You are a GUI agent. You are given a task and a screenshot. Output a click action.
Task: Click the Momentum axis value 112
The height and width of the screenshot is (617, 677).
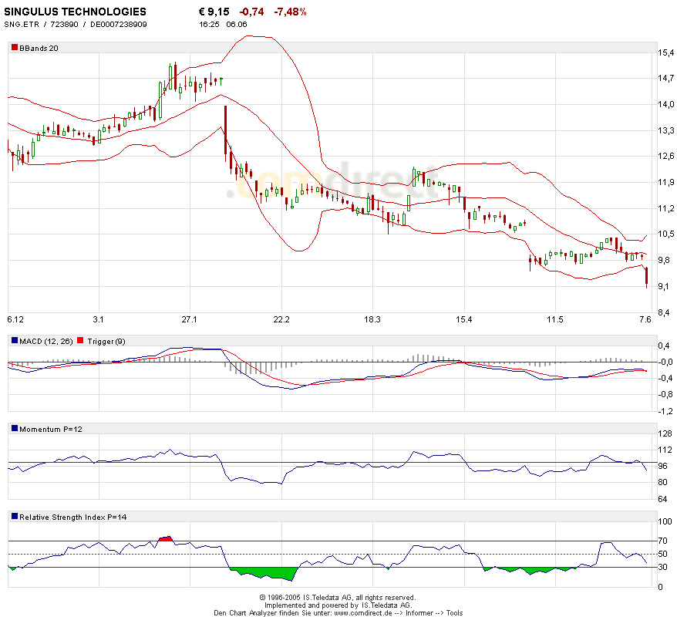[665, 450]
